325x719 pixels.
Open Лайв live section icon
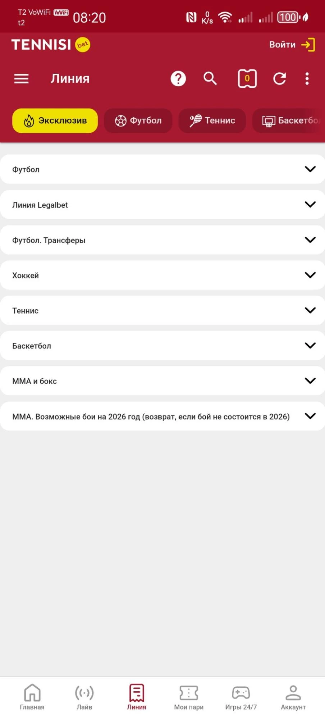(x=84, y=697)
